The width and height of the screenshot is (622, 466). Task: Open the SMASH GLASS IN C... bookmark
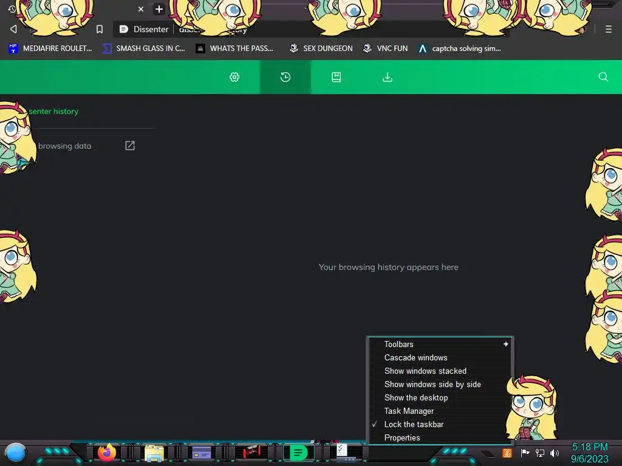pos(143,49)
